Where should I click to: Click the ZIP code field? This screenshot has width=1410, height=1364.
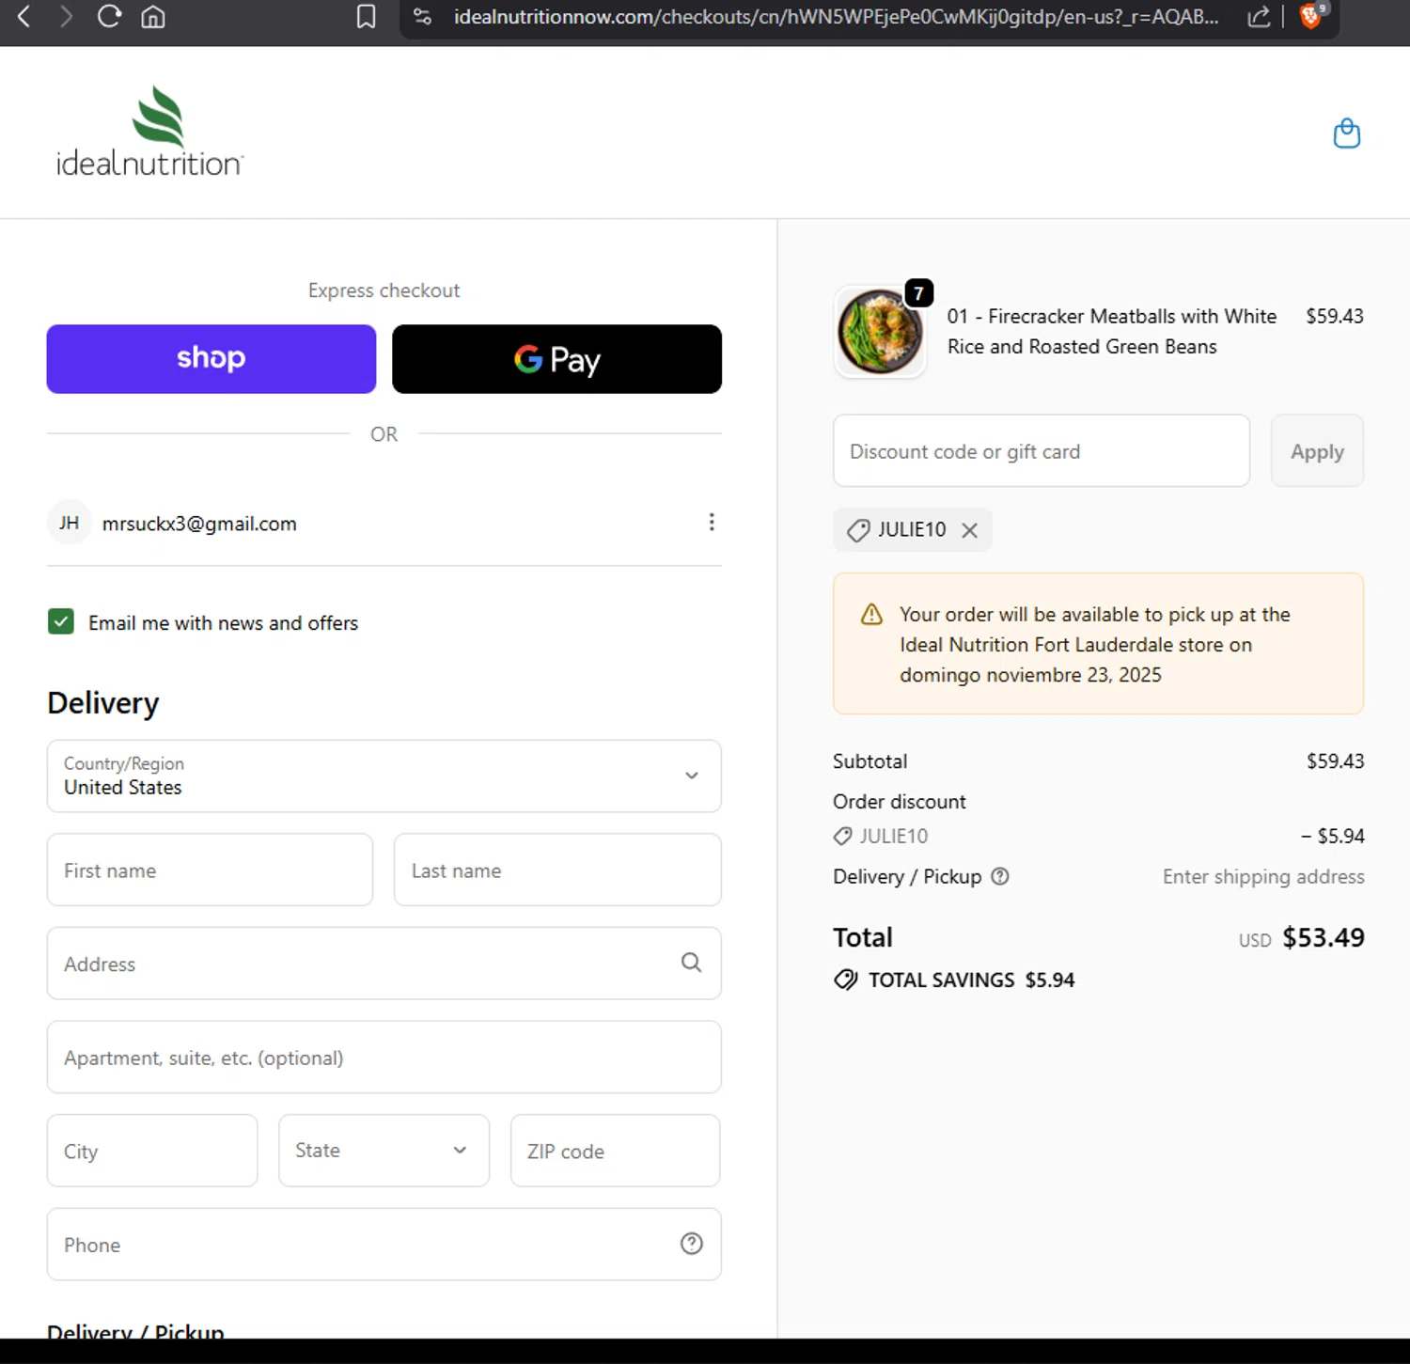tap(616, 1151)
